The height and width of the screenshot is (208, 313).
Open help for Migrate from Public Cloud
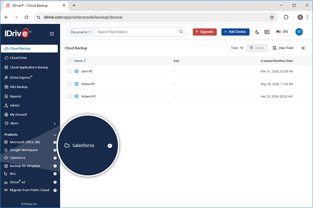[55, 190]
